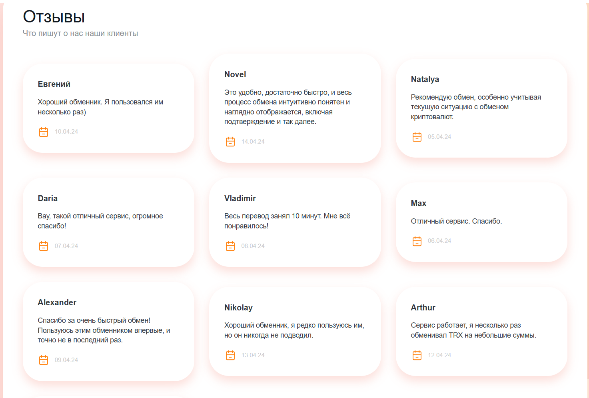Click the reviewer name Novel
The width and height of the screenshot is (589, 398).
[235, 74]
